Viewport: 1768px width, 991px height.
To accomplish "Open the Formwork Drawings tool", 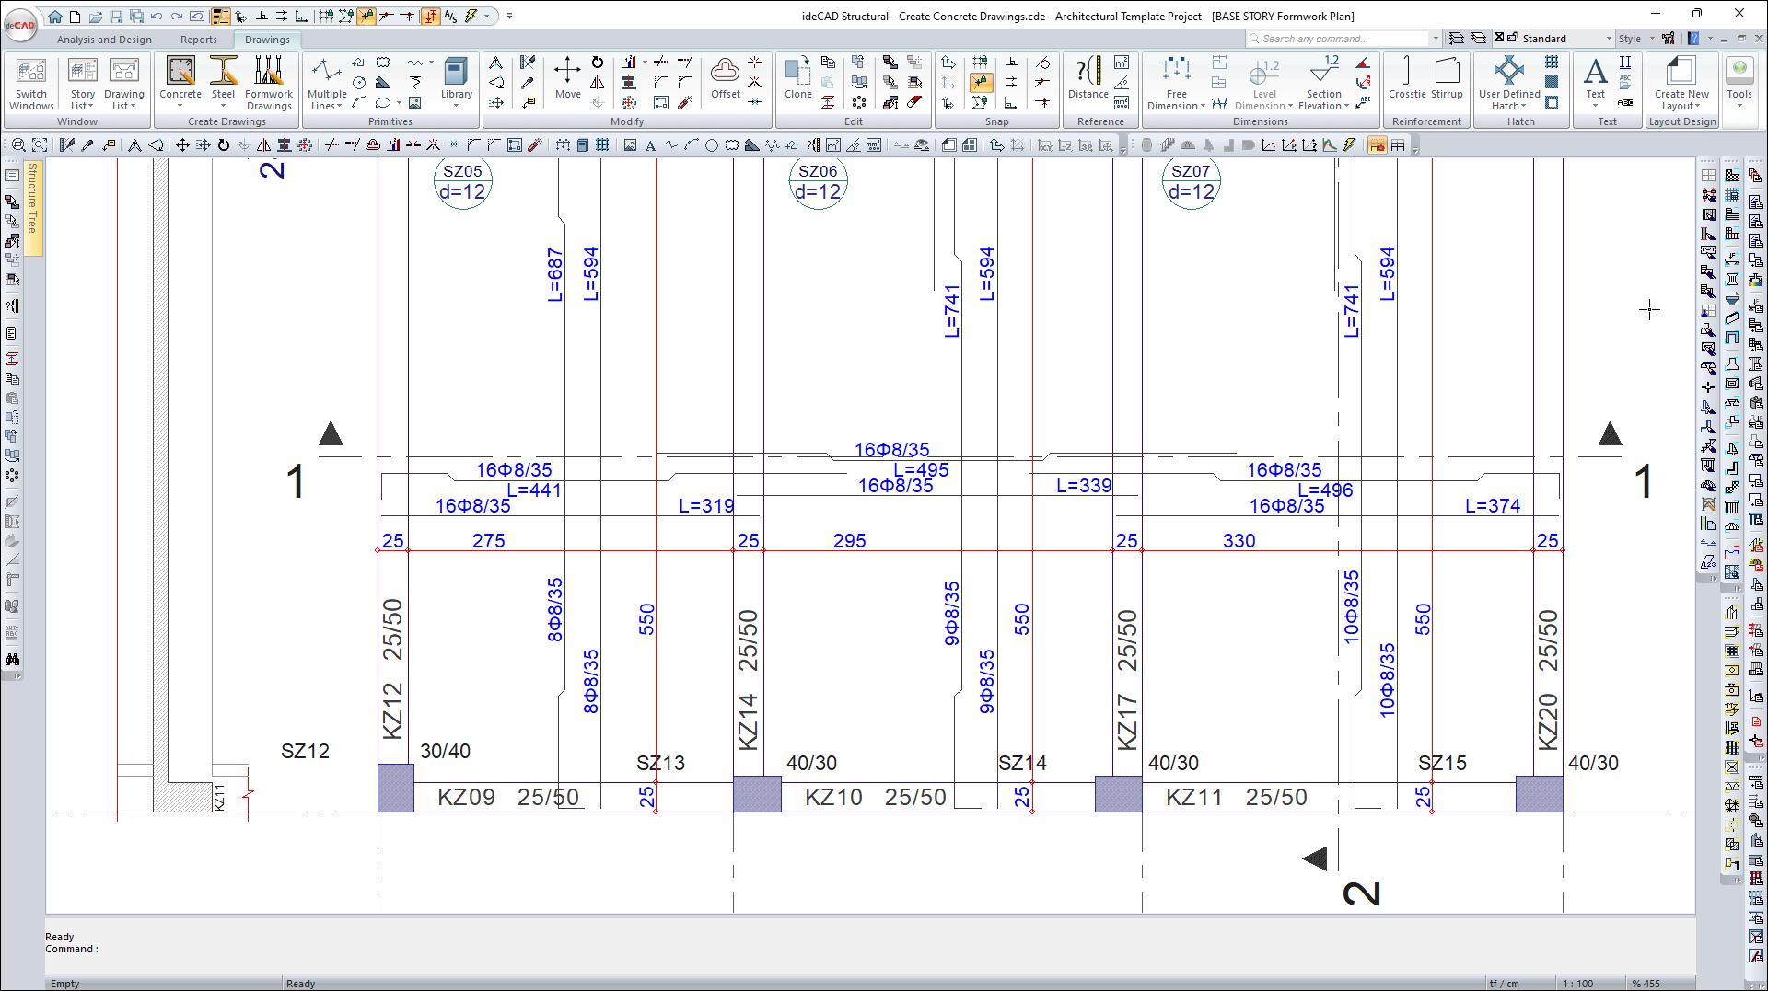I will (268, 83).
